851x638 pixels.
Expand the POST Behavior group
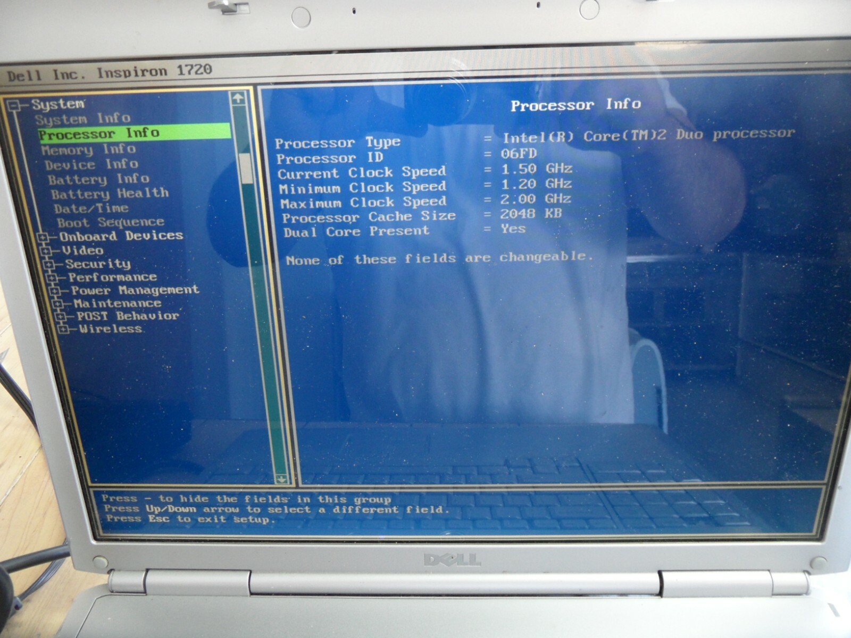click(x=61, y=317)
